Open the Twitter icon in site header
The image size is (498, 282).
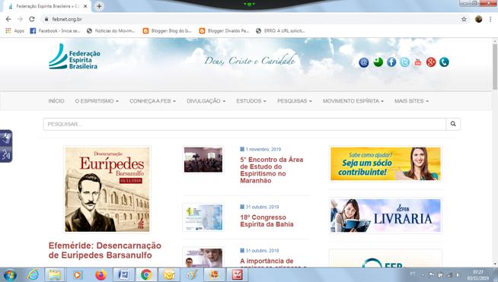[404, 62]
